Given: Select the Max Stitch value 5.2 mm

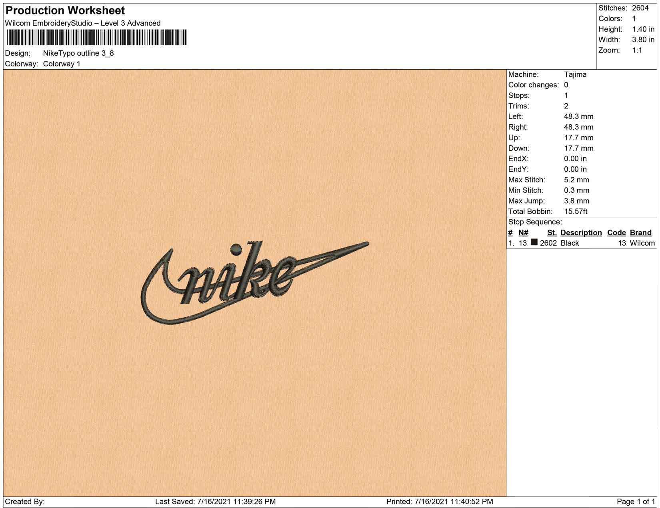Looking at the screenshot, I should (576, 180).
